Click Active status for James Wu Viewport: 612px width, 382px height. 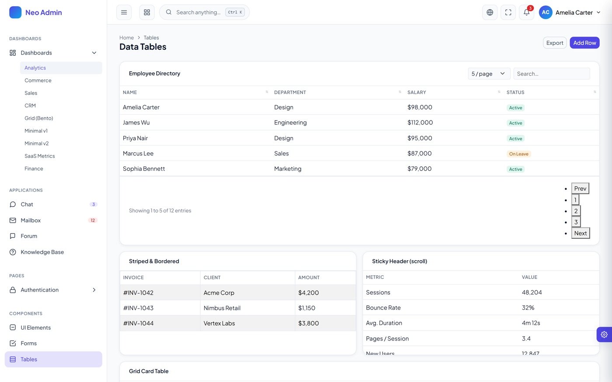[x=515, y=123]
